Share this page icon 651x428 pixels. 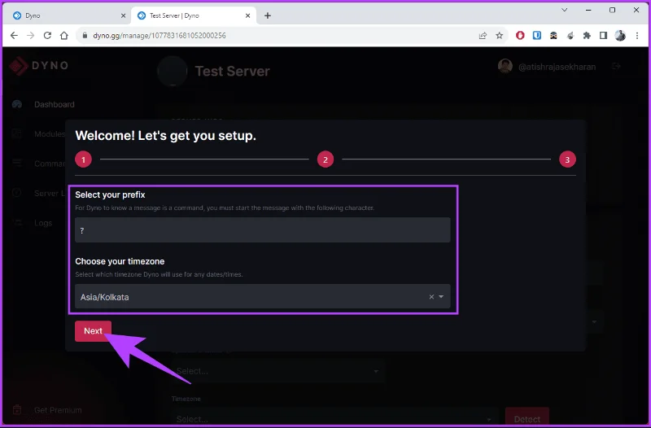483,36
